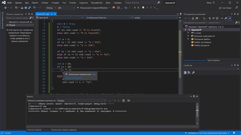Click the Home icon in Solution Explorer
This screenshot has height=135, width=241.
click(193, 18)
